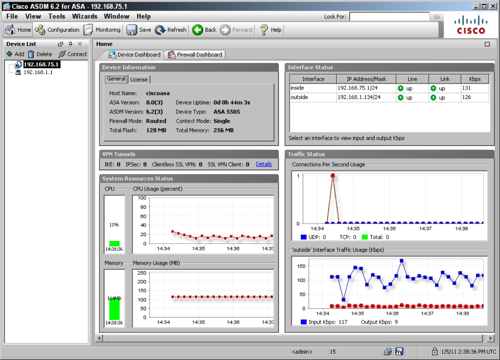Screen dimensions: 500x360
Task: Connect to the selected device
Action: click(x=73, y=54)
